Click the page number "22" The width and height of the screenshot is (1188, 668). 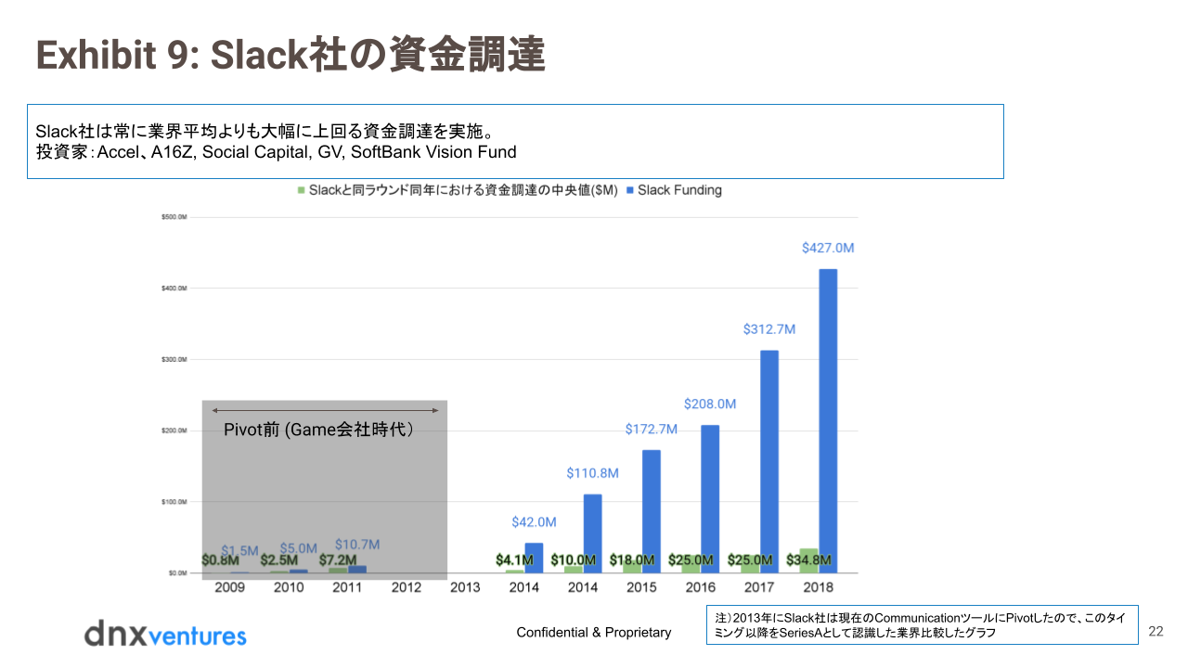point(1156,631)
